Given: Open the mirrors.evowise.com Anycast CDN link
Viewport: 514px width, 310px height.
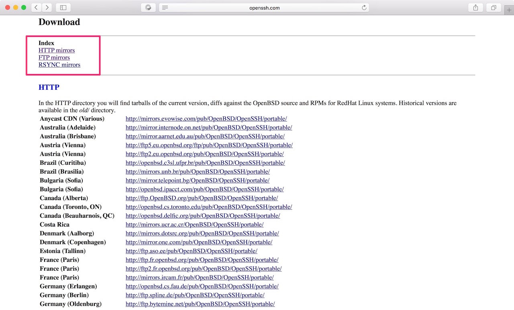Looking at the screenshot, I should (206, 119).
